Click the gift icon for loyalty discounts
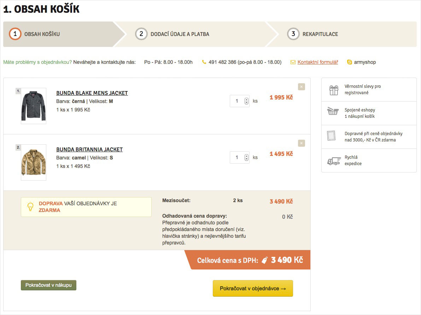This screenshot has width=421, height=315. click(x=334, y=90)
